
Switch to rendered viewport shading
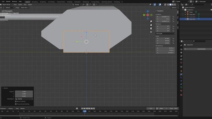(x=175, y=5)
